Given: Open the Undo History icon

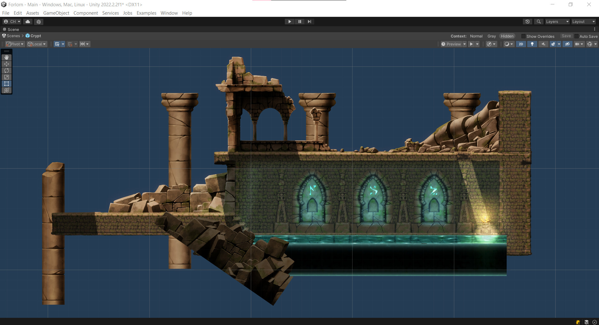Looking at the screenshot, I should pyautogui.click(x=527, y=22).
